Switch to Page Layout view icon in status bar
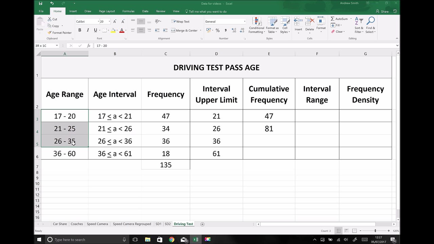The height and width of the screenshot is (244, 434). pos(347,231)
